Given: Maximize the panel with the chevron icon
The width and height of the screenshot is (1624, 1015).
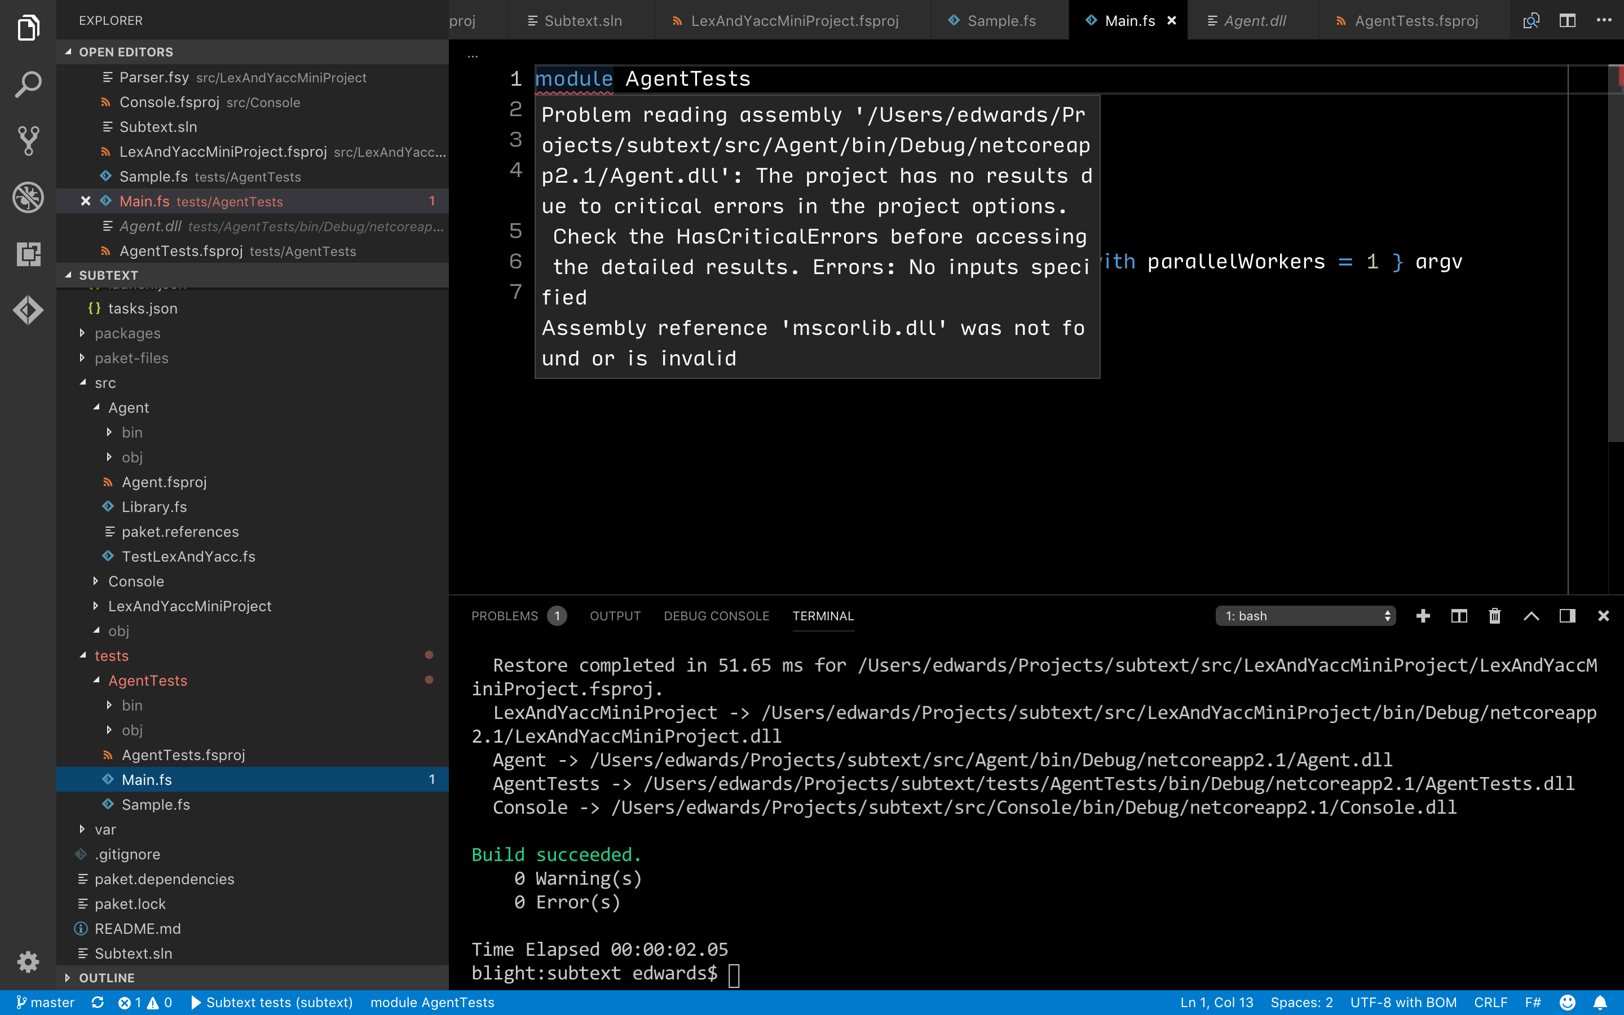Looking at the screenshot, I should [1532, 616].
